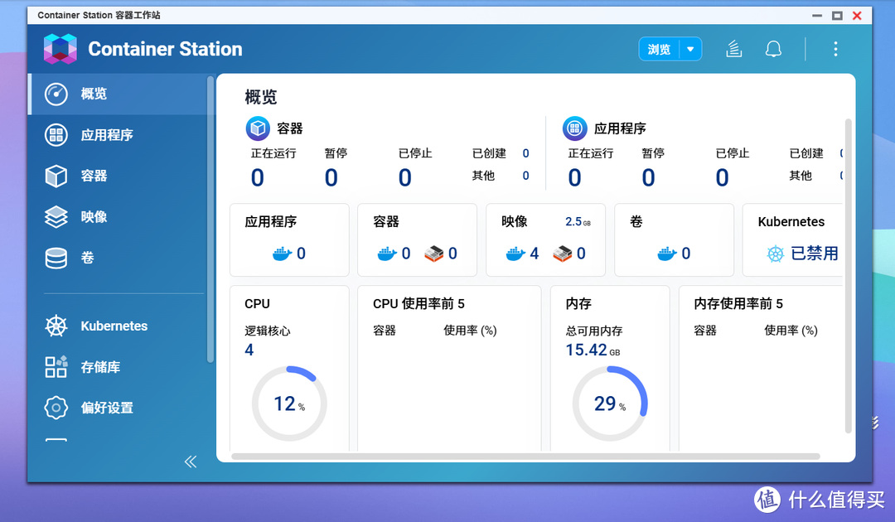
Task: Open the 浏览 dropdown arrow
Action: pos(690,48)
